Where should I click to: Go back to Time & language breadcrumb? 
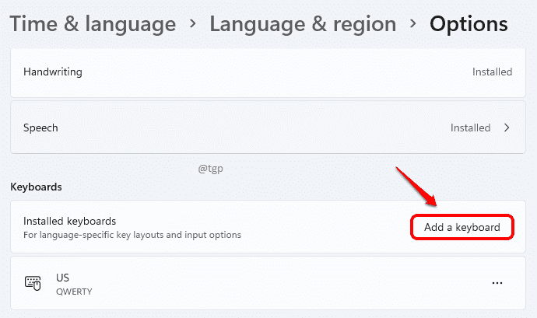click(93, 24)
